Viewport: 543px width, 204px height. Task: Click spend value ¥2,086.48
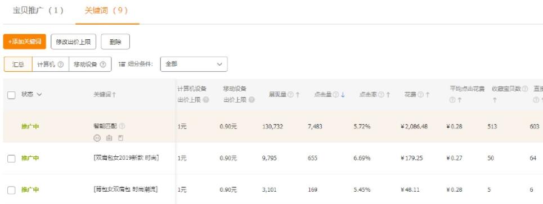(414, 127)
